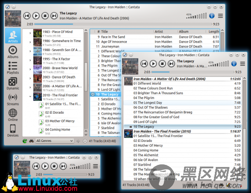Select 07 The Reincarnation Of Benjamin Breeg
251x193 pixels.
(182, 112)
